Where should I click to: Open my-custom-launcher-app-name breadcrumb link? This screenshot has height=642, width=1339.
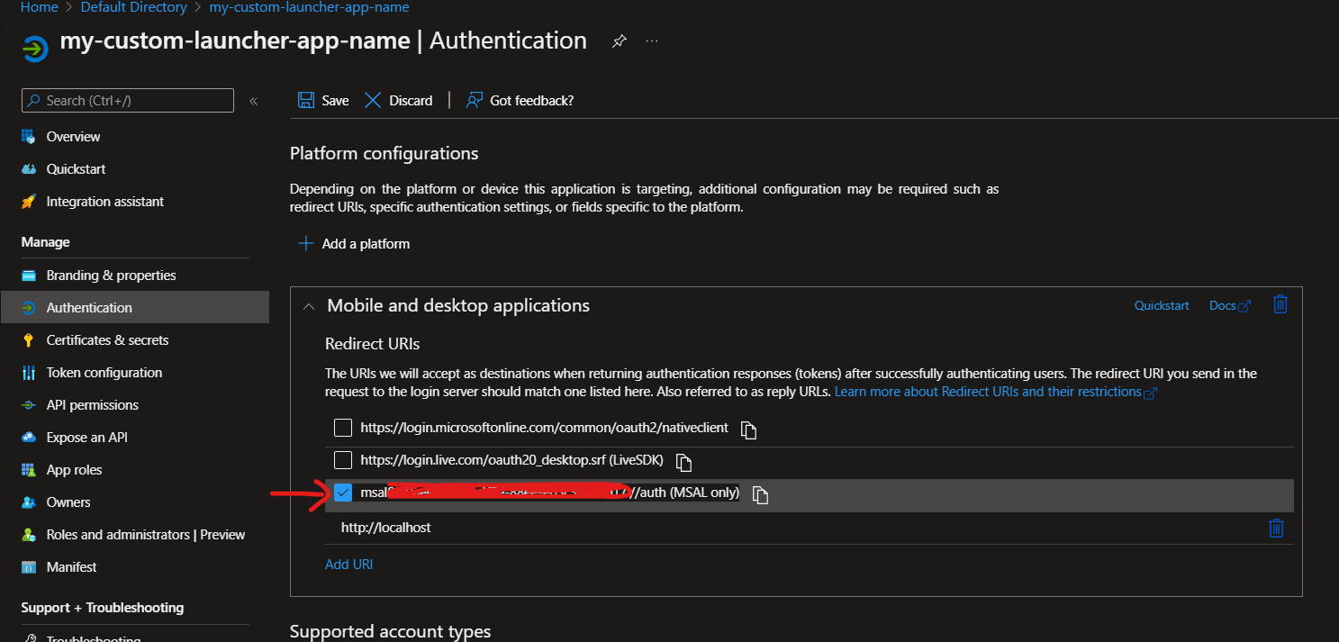tap(309, 7)
